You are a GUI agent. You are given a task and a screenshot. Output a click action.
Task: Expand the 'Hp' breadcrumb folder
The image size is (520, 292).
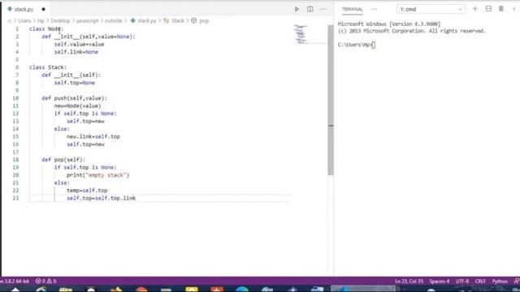click(x=41, y=20)
